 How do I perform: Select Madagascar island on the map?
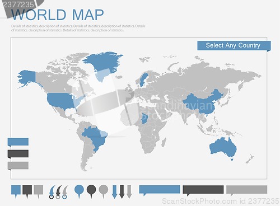[164, 142]
